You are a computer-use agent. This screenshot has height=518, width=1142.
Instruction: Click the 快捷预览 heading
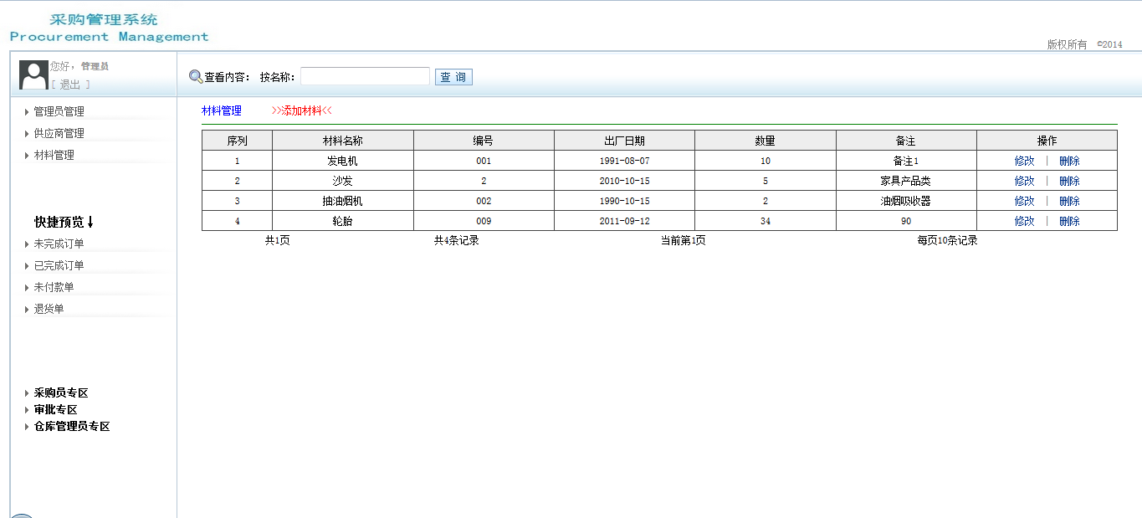pyautogui.click(x=64, y=222)
